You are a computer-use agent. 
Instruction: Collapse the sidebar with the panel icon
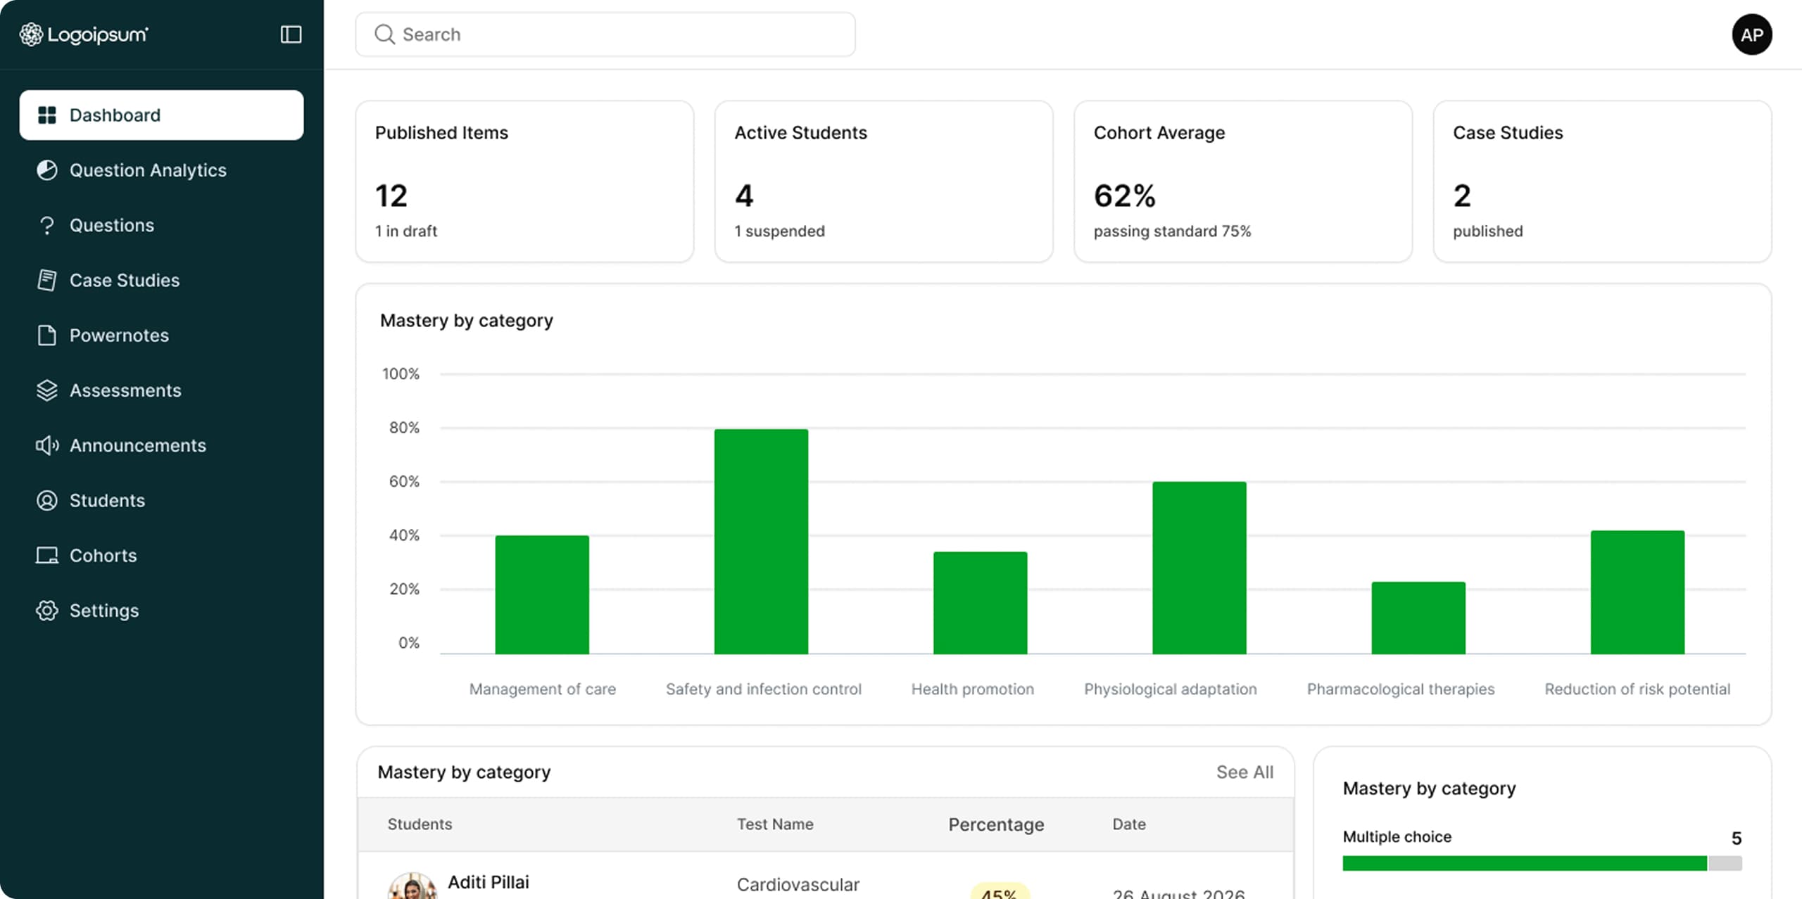[291, 34]
